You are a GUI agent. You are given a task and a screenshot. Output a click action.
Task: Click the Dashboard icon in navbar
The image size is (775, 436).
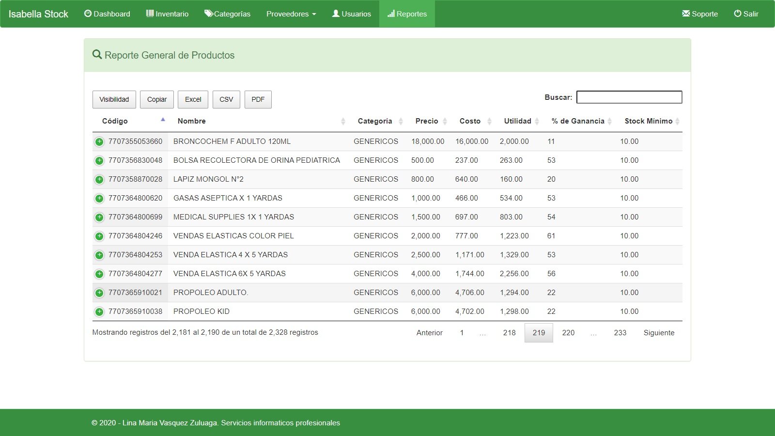[88, 14]
